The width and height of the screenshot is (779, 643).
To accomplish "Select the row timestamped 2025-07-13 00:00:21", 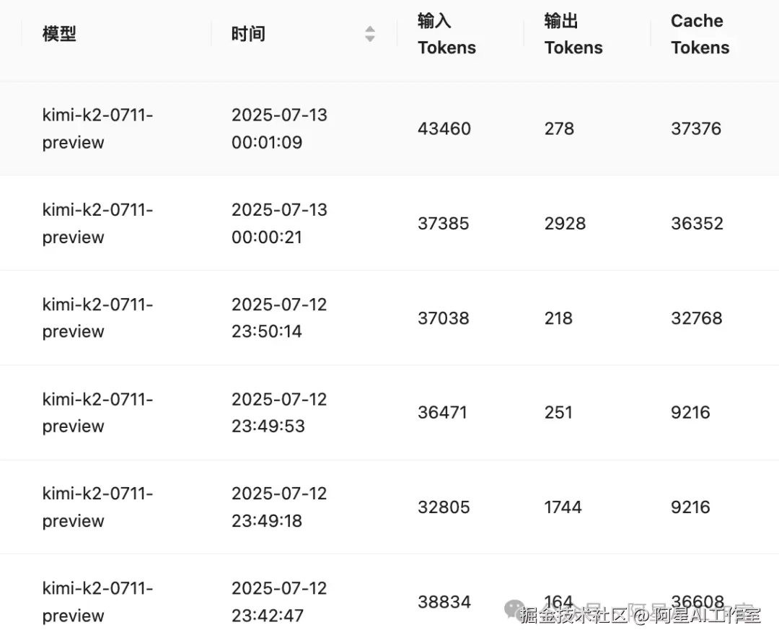I will point(389,223).
